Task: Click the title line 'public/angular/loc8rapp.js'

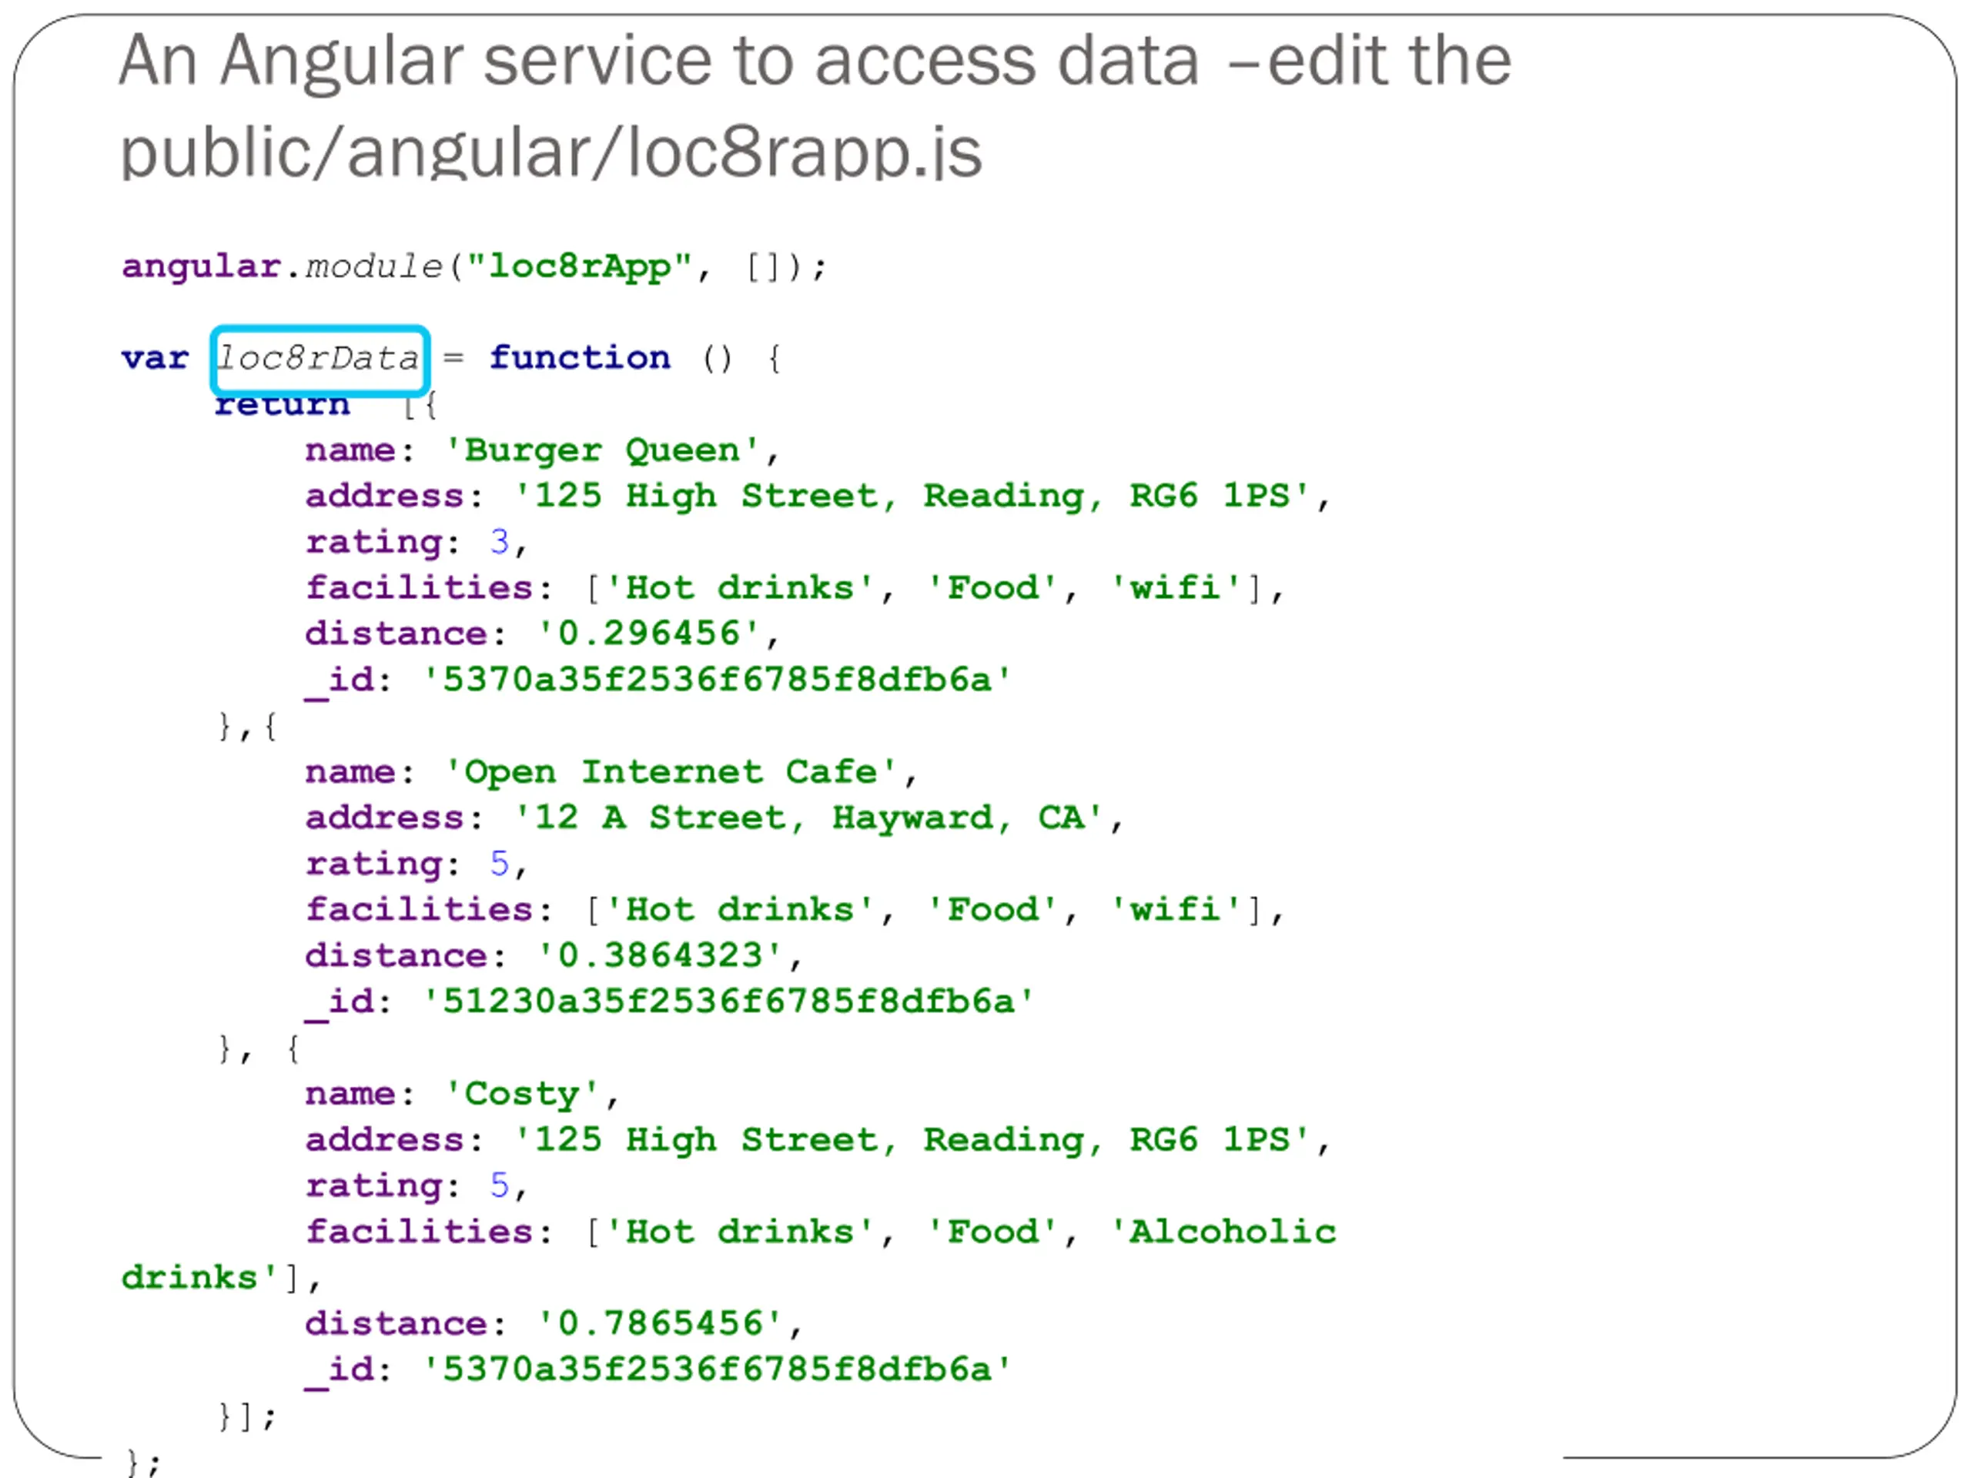Action: coord(550,153)
